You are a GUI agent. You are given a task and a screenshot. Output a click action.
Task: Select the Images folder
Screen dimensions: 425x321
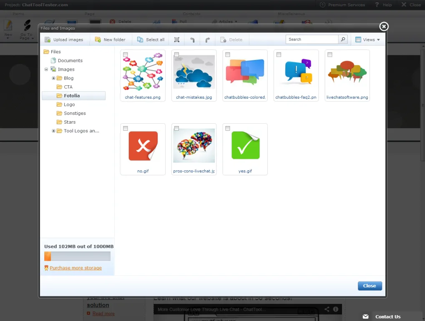(x=63, y=69)
